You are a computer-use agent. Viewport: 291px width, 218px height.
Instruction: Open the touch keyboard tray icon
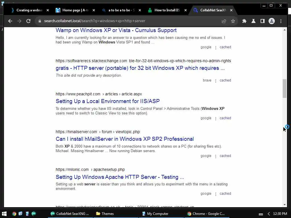[261, 214]
